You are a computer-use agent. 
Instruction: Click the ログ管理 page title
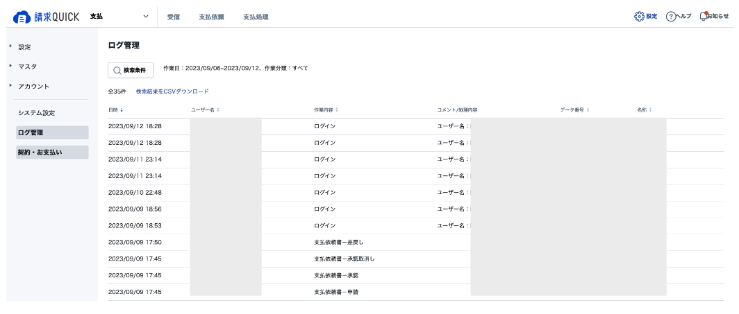(124, 46)
